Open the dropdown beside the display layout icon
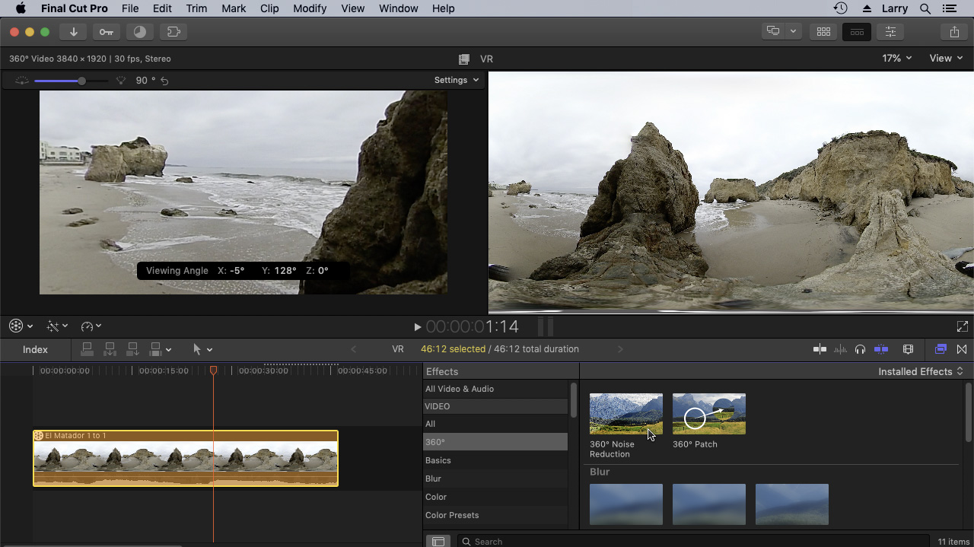 point(793,32)
